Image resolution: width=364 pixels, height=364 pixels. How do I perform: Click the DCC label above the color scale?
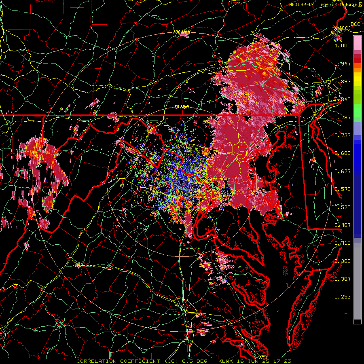(x=355, y=24)
